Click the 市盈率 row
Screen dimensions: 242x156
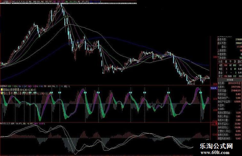coord(230,105)
